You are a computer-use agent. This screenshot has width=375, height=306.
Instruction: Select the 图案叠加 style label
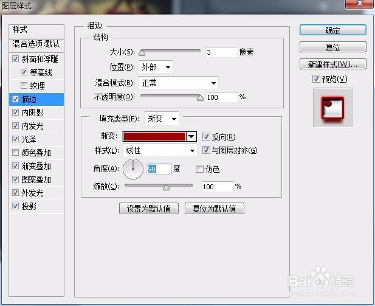coord(36,179)
